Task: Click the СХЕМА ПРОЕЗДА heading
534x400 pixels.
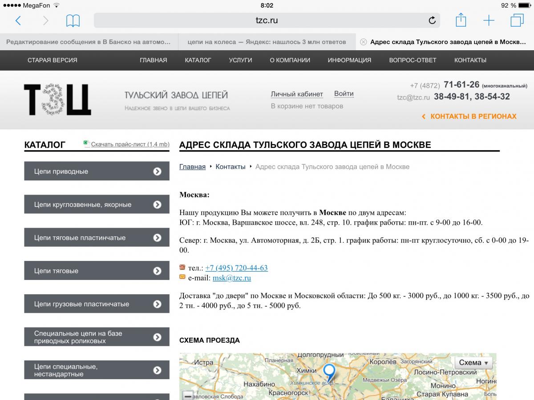Action: pyautogui.click(x=210, y=340)
